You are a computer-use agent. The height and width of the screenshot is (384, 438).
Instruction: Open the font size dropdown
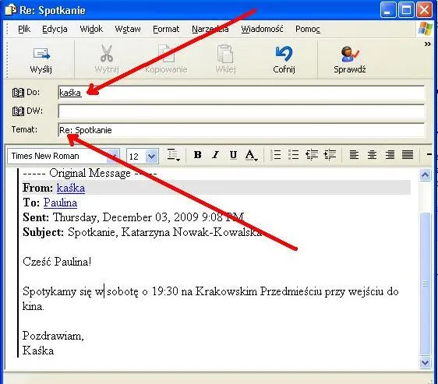pos(152,156)
